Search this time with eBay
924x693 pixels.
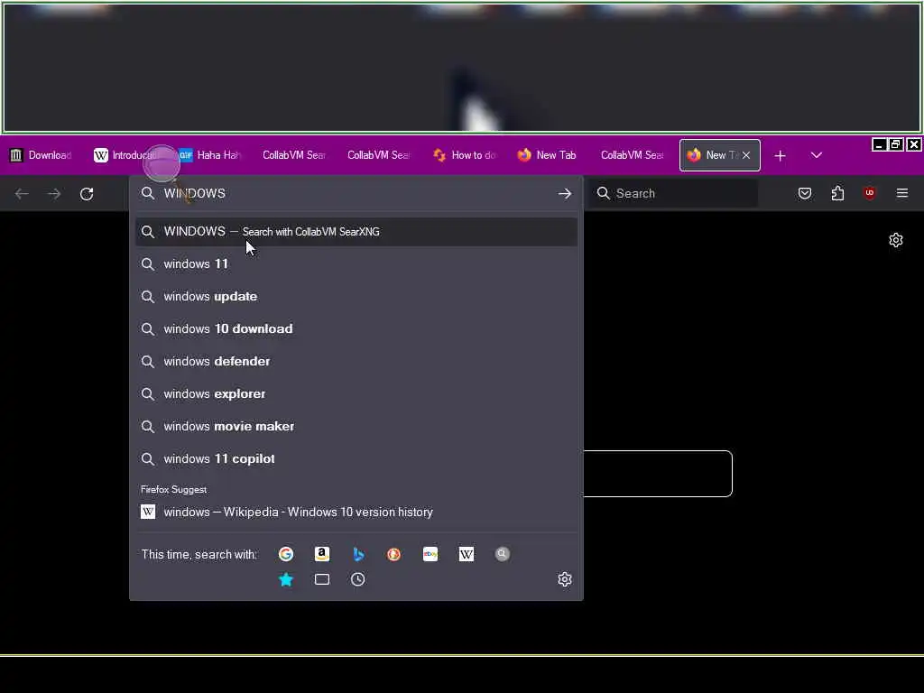click(x=430, y=554)
